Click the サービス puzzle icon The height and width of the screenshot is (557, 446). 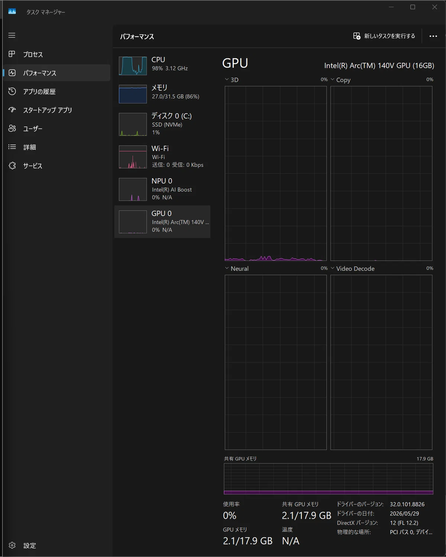12,166
